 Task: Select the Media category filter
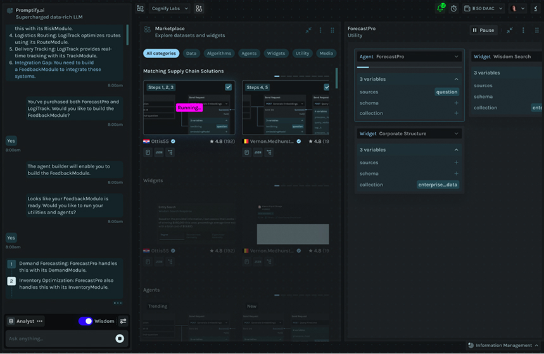(326, 53)
